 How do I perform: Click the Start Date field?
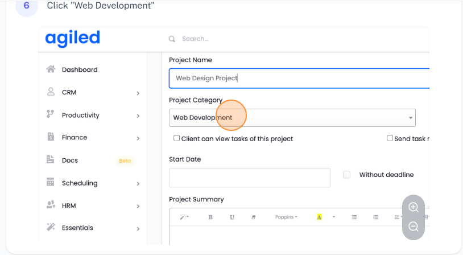point(250,178)
